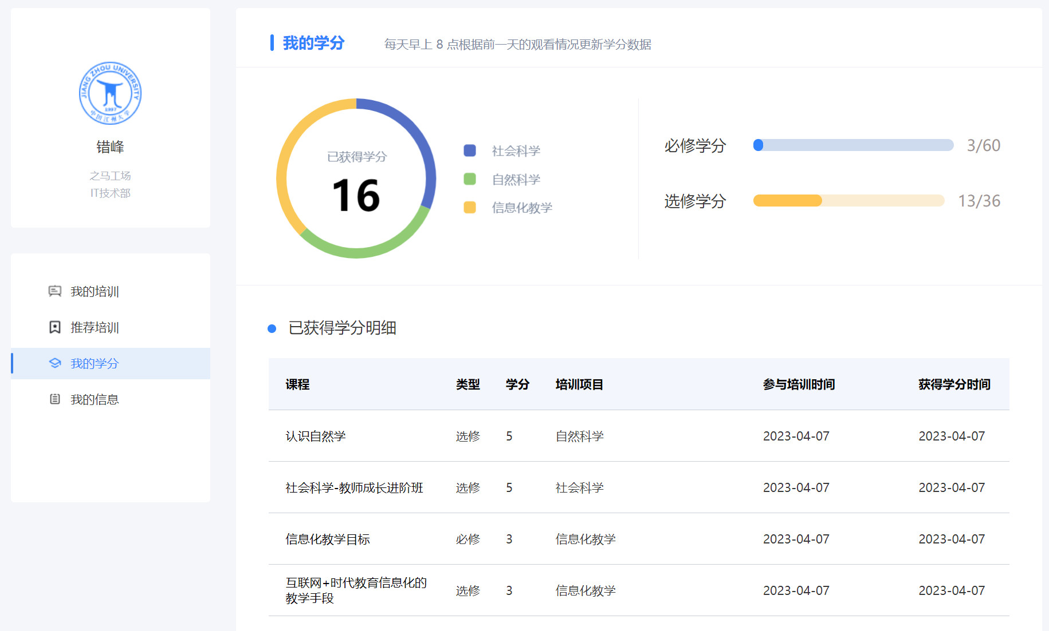Click the 培训项目 column header
Screen dimensions: 1049x631
pyautogui.click(x=579, y=384)
